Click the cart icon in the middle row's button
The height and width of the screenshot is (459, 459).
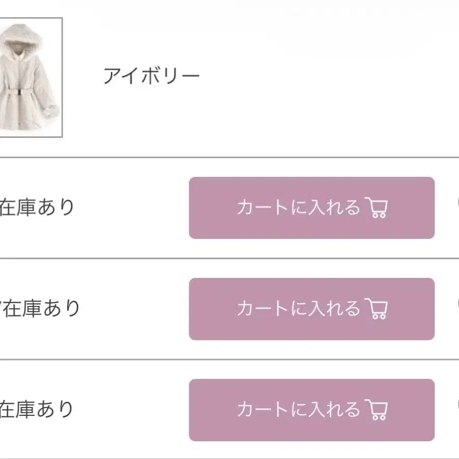click(377, 309)
